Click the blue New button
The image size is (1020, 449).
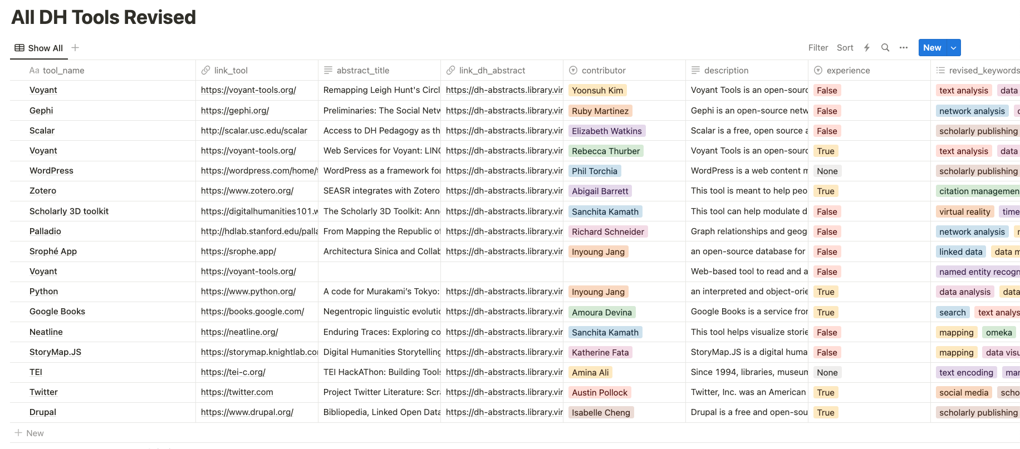[932, 48]
